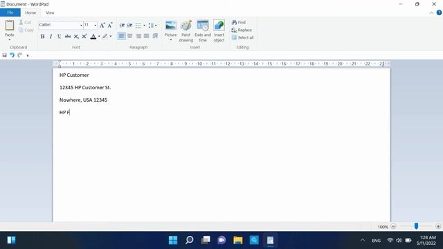Image resolution: width=443 pixels, height=249 pixels.
Task: Open the taskbar clock and date
Action: pyautogui.click(x=427, y=240)
